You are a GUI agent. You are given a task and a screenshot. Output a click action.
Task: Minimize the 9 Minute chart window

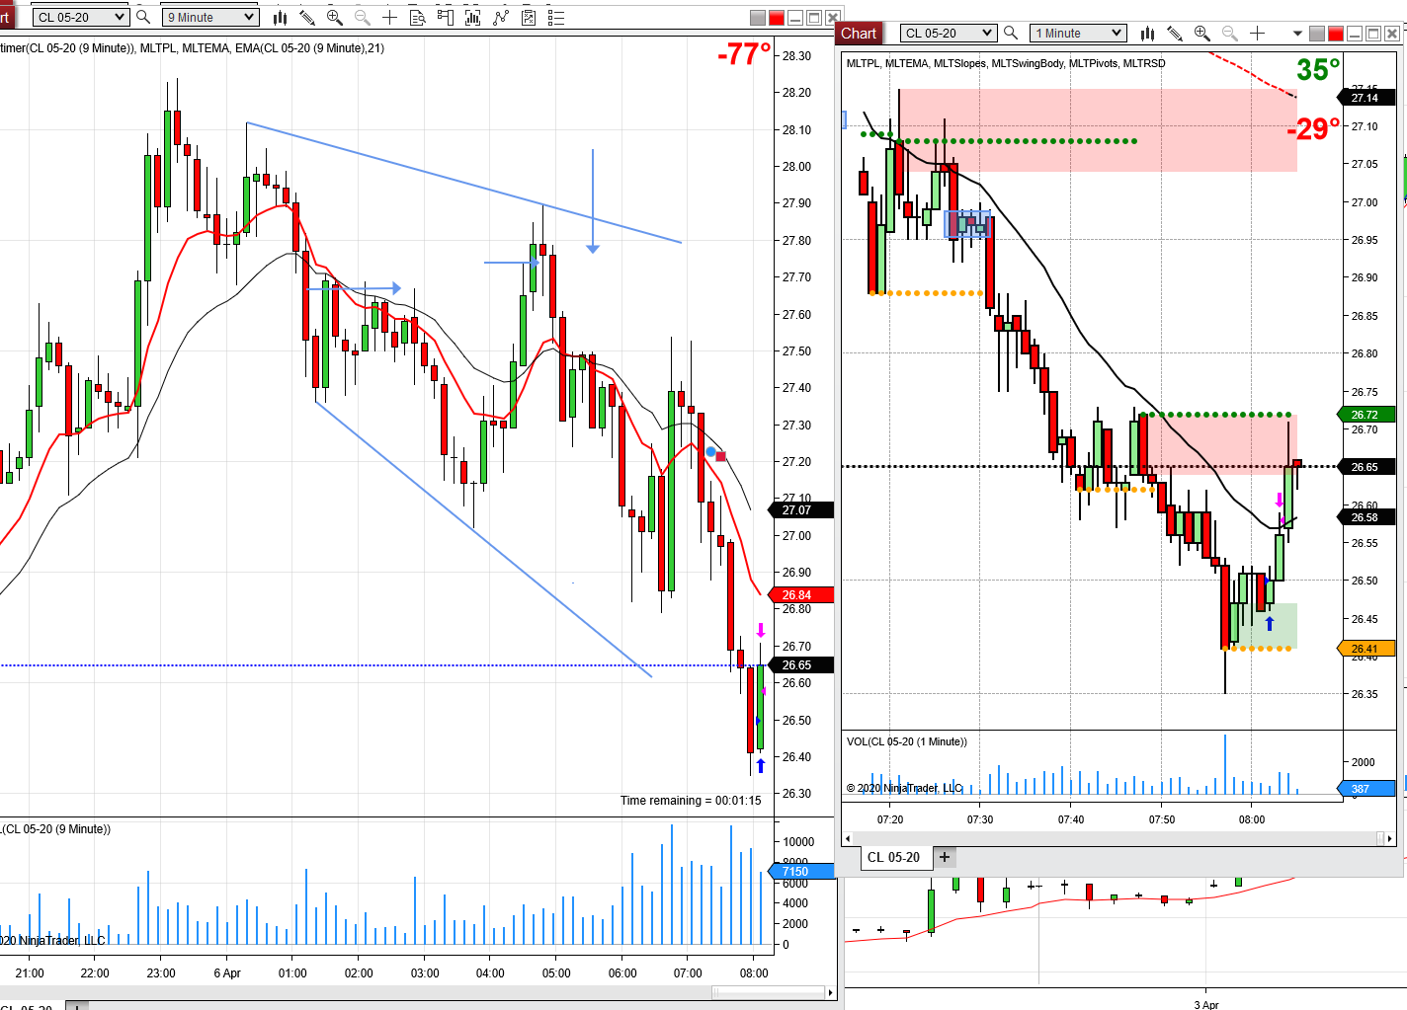pyautogui.click(x=795, y=18)
